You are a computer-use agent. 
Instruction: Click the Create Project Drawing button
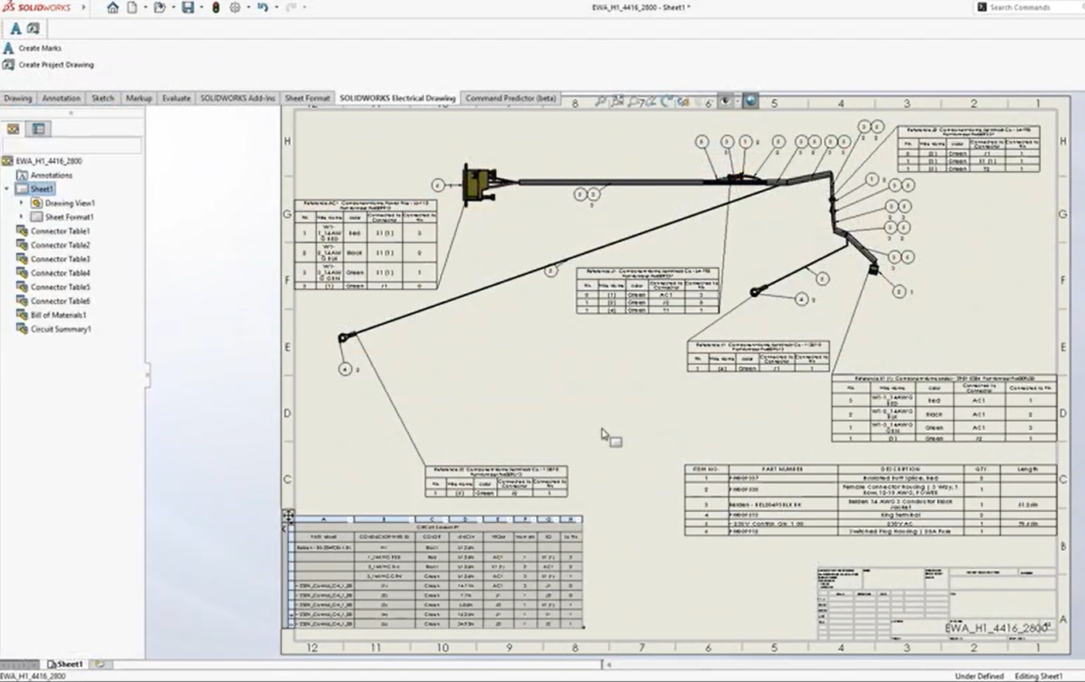(x=56, y=65)
